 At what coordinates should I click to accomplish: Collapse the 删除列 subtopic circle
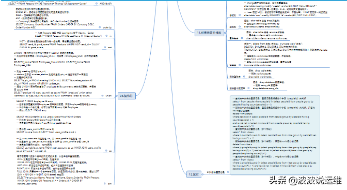coord(240,26)
